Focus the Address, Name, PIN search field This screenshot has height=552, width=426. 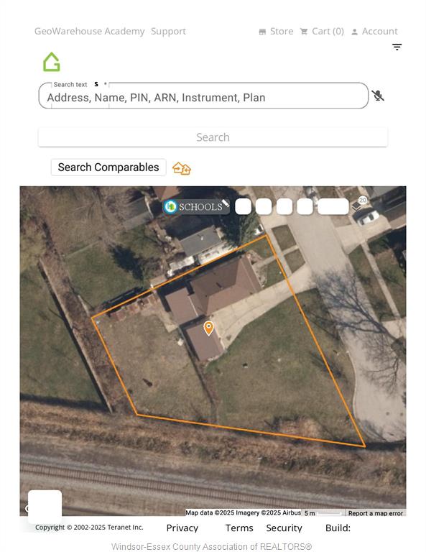[x=203, y=96]
